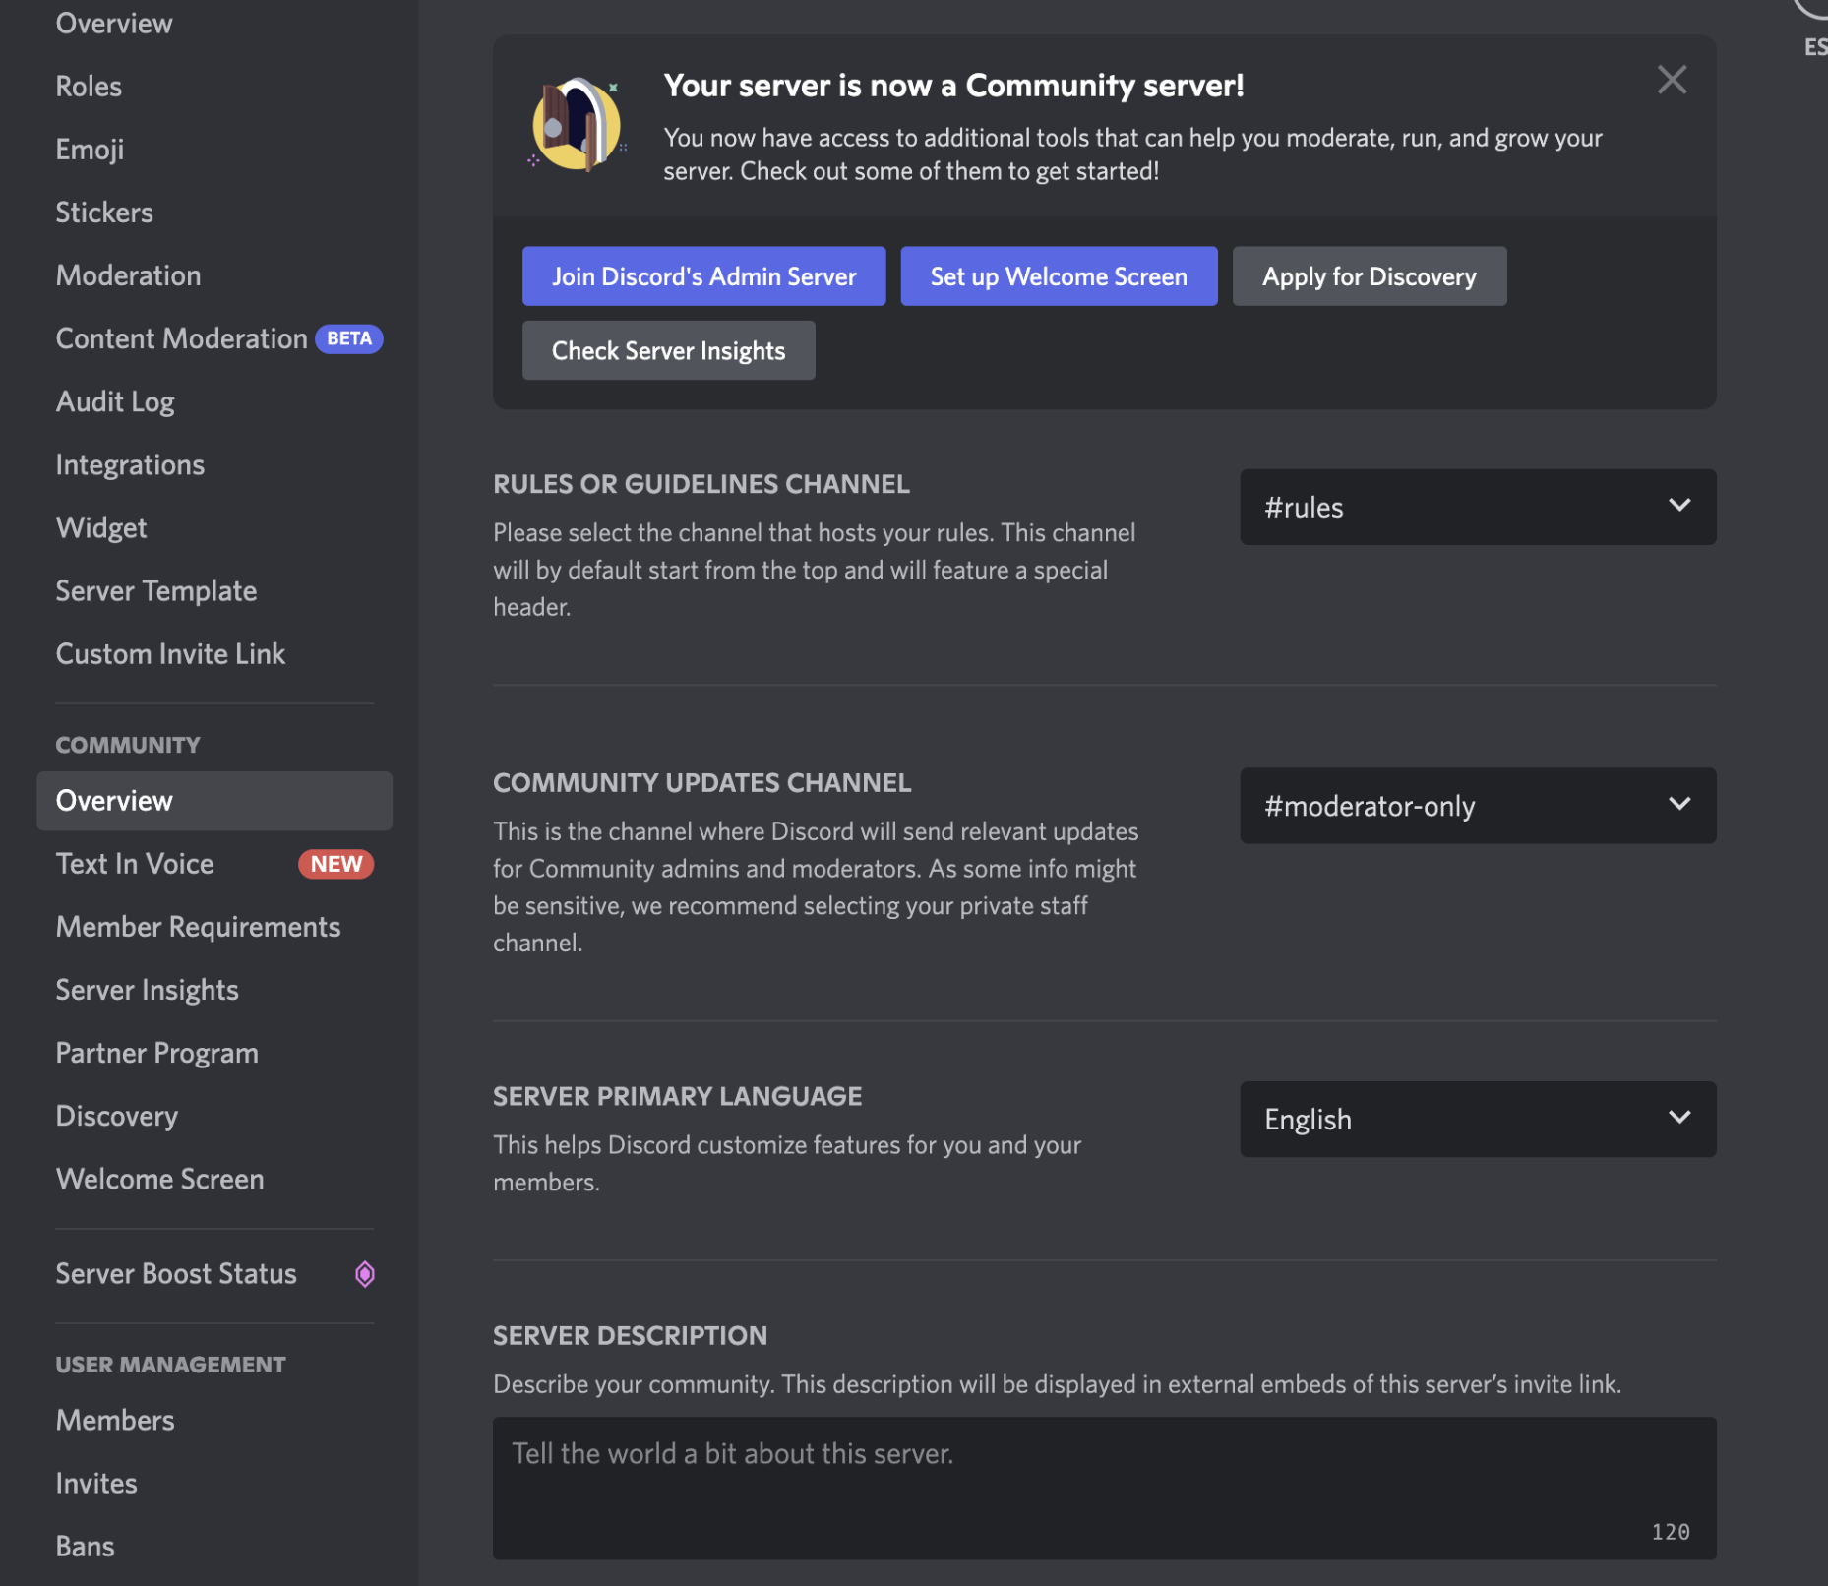Click the server description text box

1105,1488
